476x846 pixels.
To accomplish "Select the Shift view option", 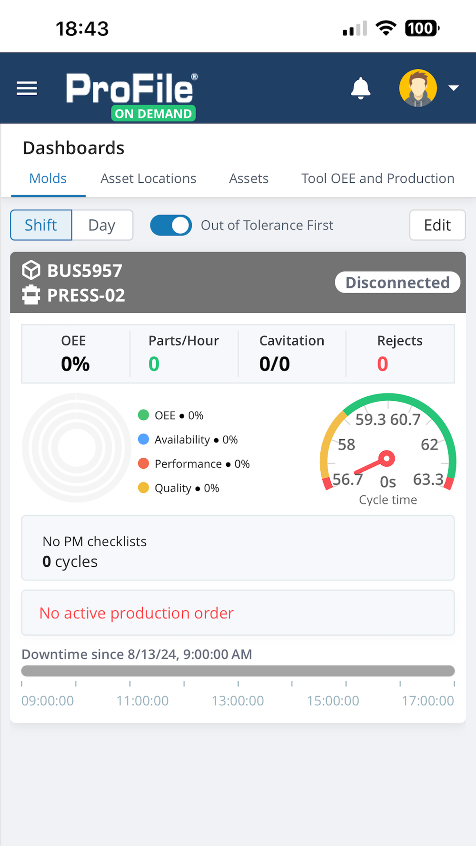I will point(41,225).
